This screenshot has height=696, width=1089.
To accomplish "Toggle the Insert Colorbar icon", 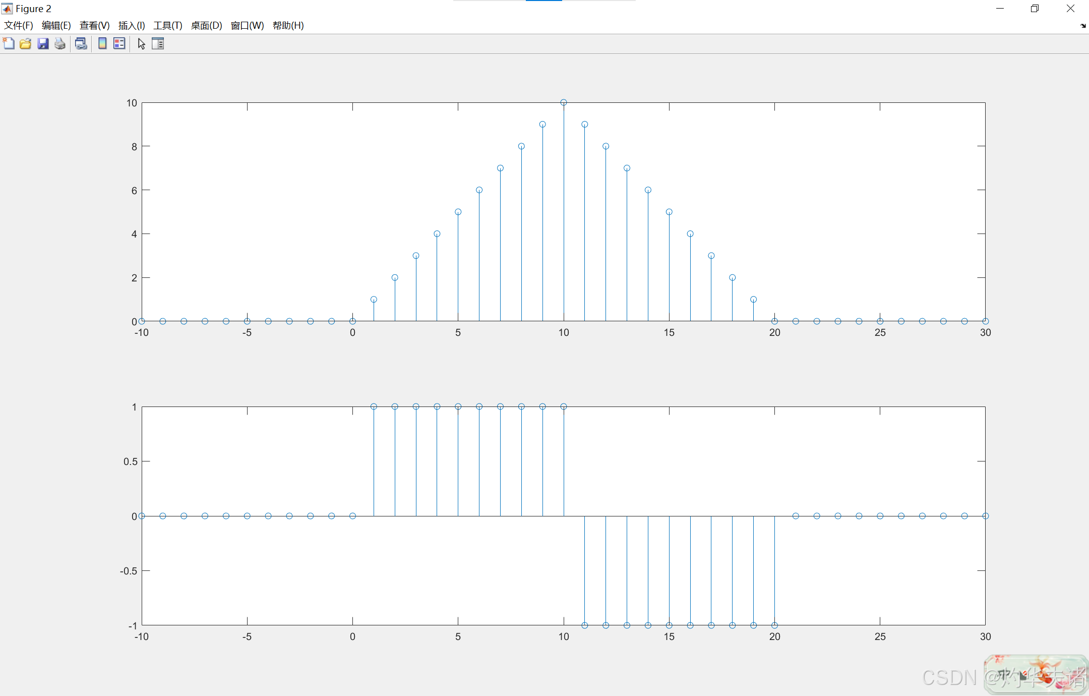I will [102, 44].
